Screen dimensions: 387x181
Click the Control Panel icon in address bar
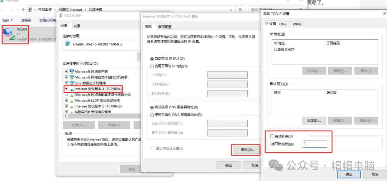coord(30,10)
